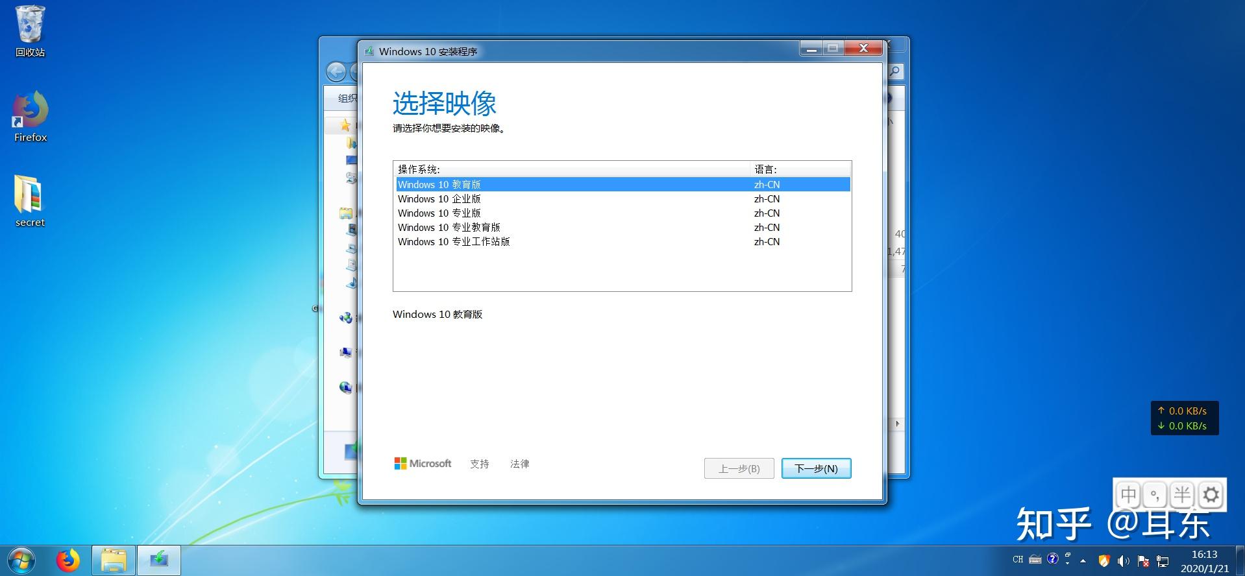The width and height of the screenshot is (1245, 576).
Task: Click the Computer icon in Explorer sidebar
Action: point(346,352)
